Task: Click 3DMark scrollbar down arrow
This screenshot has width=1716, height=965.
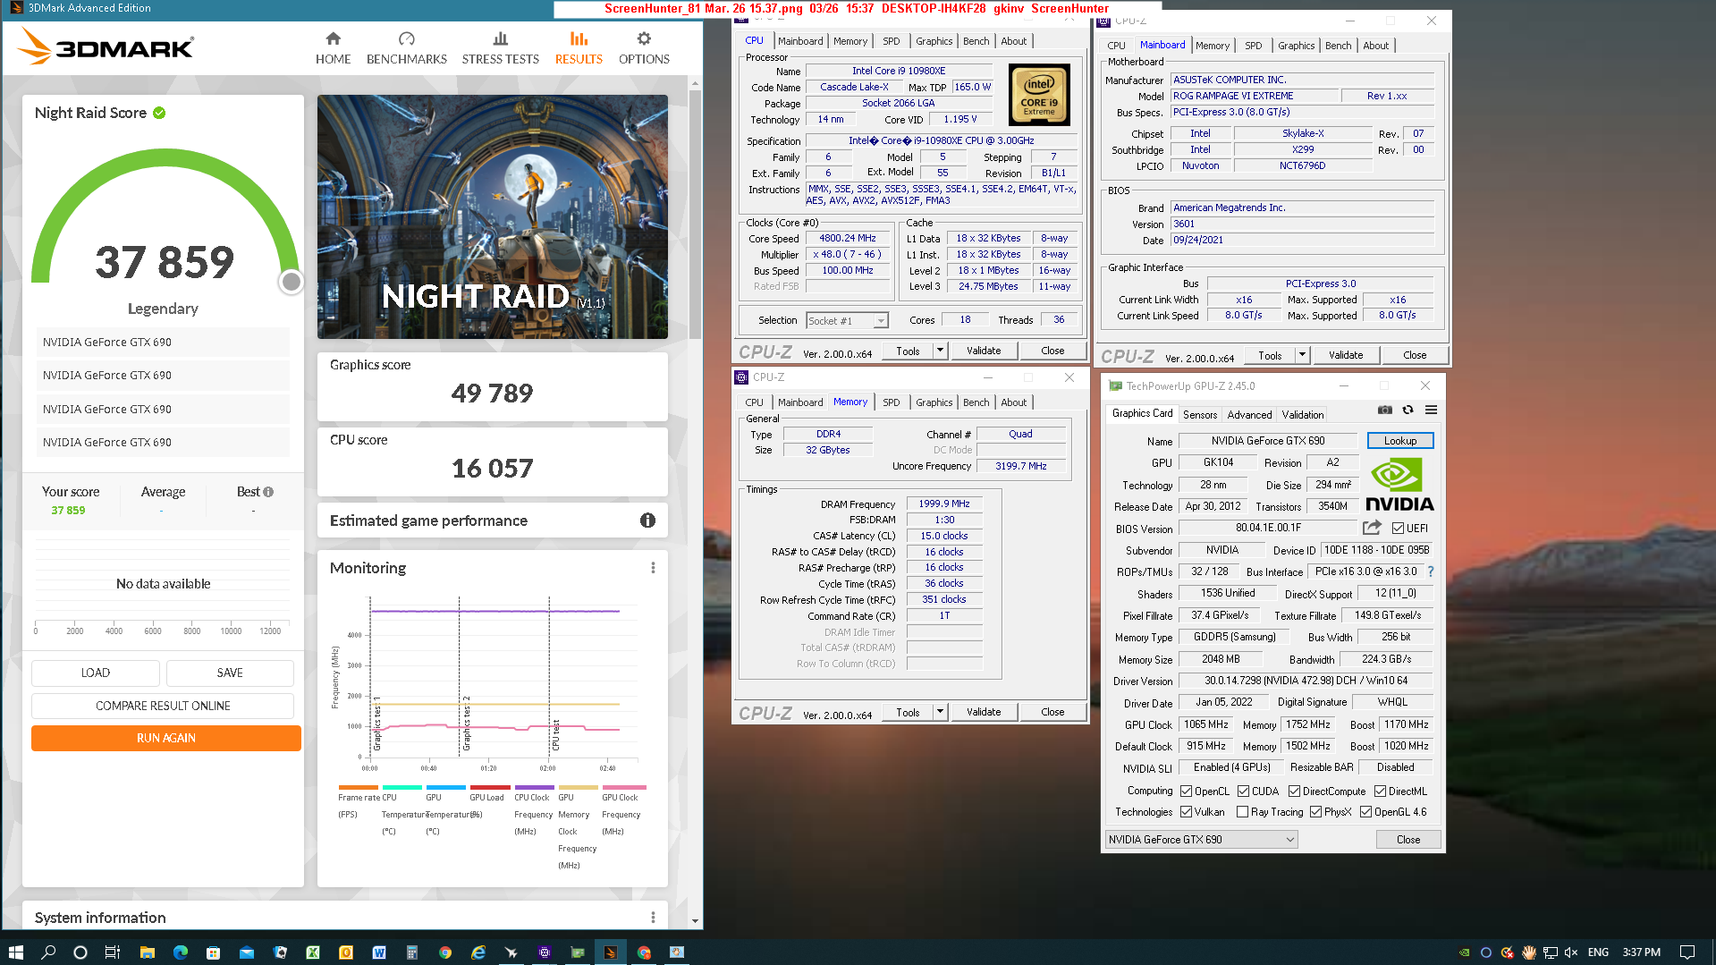Action: click(695, 920)
